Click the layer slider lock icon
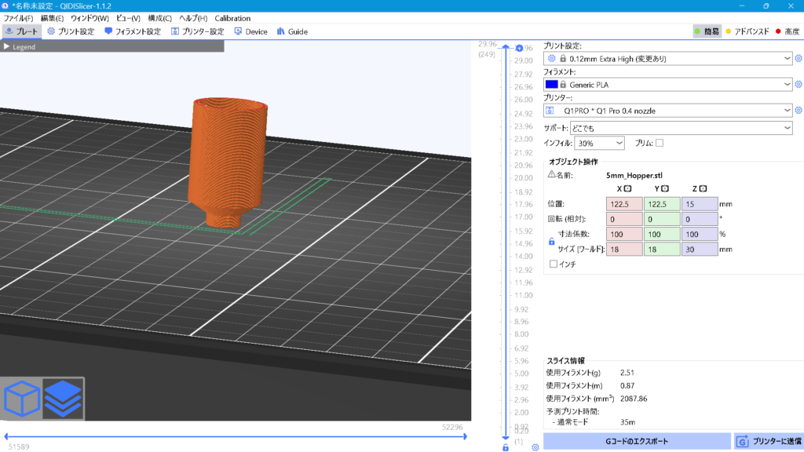The width and height of the screenshot is (804, 452). pyautogui.click(x=506, y=447)
